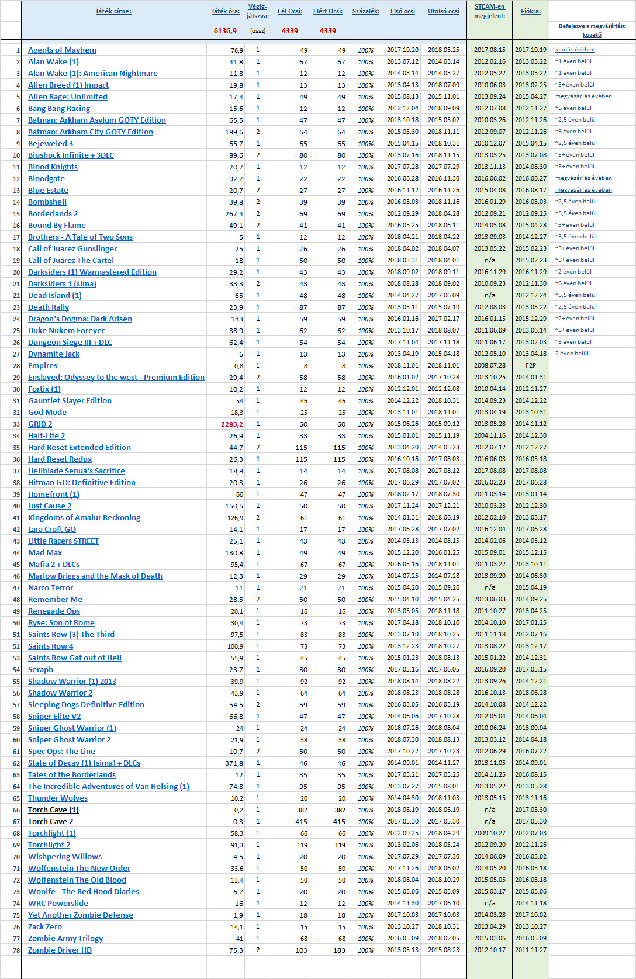Screen dimensions: 636x979
Task: Open the Yet Another Zombie Defense link
Action: pyautogui.click(x=81, y=915)
